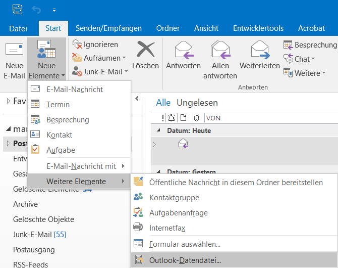
Task: Click the Kontaktgruppe people icon
Action: [x=138, y=197]
